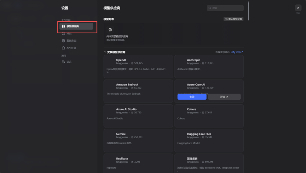Click the download count 27,617 on Cohere
Screen dimensions: 306x173
[x=208, y=112]
